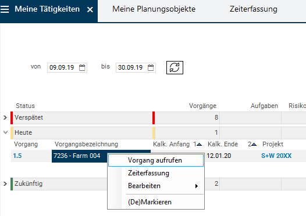Open calendar picker for von date
306x216 pixels.
click(x=82, y=67)
